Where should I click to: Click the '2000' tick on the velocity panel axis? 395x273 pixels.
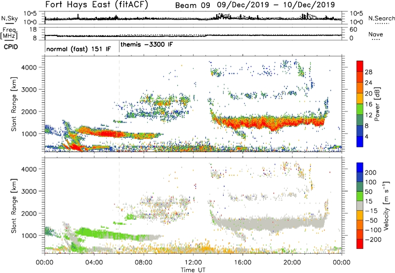pos(29,213)
